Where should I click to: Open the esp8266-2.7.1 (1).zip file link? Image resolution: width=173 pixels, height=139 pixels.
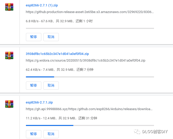pyautogui.click(x=42, y=5)
